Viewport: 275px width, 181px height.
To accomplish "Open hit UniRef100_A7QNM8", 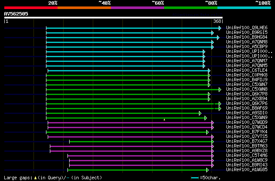I will (x=247, y=42).
